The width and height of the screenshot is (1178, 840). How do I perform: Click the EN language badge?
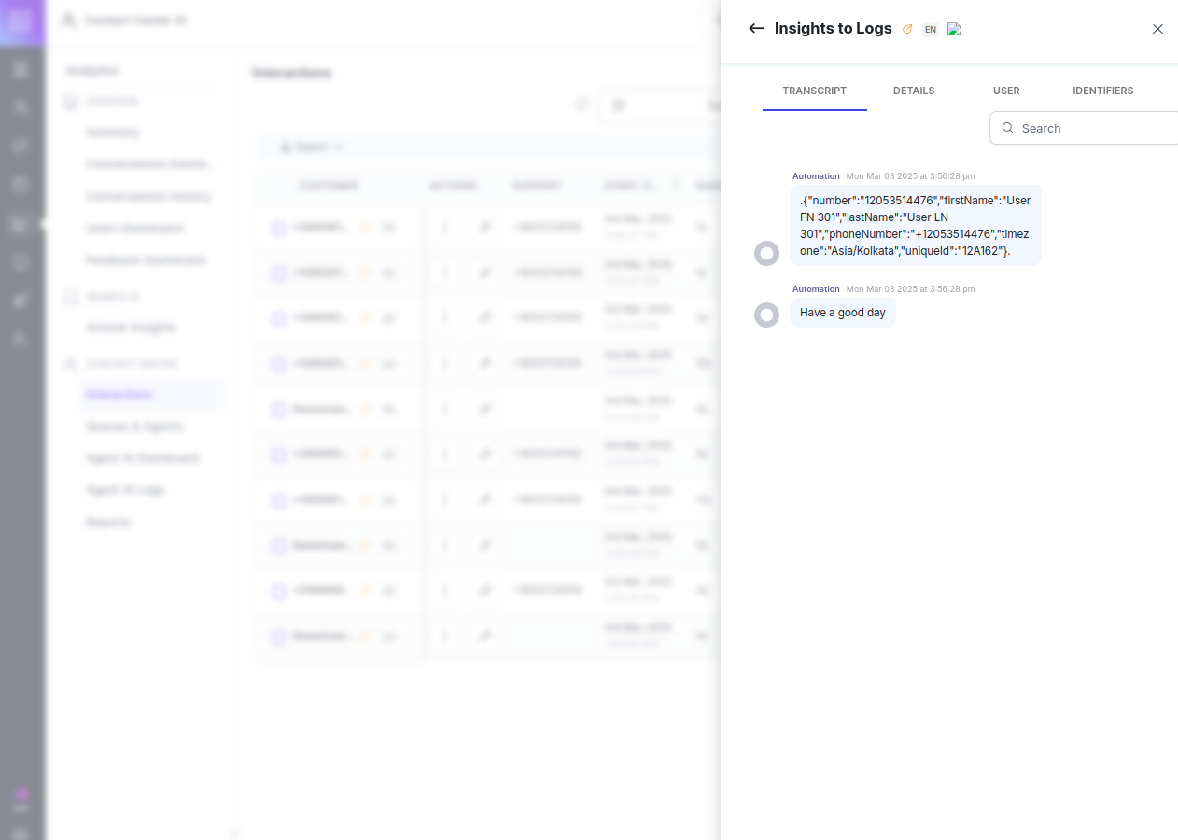coord(930,30)
